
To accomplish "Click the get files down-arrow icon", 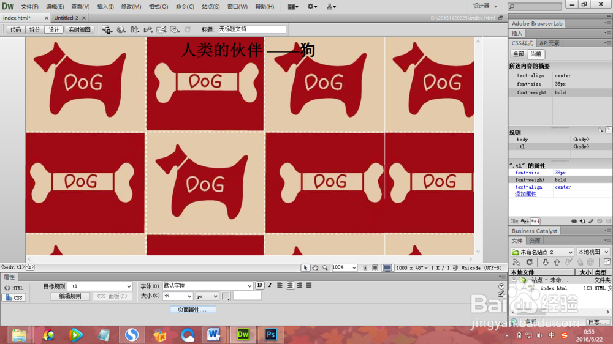I will click(x=546, y=262).
